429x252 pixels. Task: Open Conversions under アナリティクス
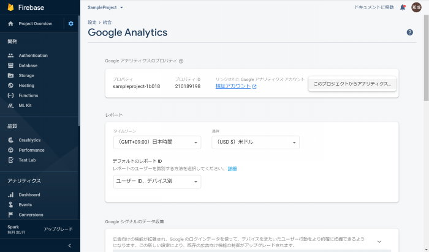point(31,215)
